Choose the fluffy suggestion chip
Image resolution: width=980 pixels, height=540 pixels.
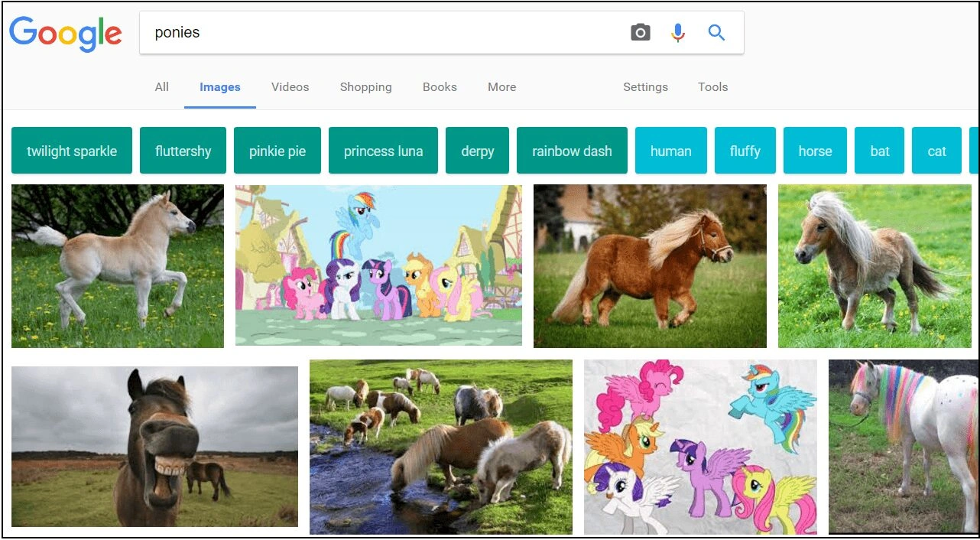click(745, 151)
